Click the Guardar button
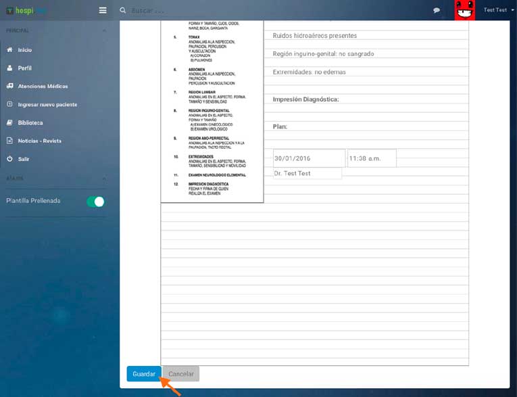This screenshot has width=517, height=397. (x=144, y=374)
